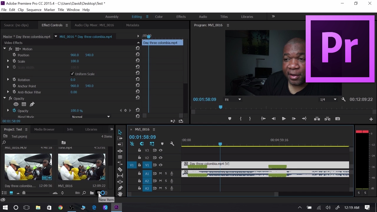Select the Slide tool
The height and width of the screenshot is (212, 377).
120,182
